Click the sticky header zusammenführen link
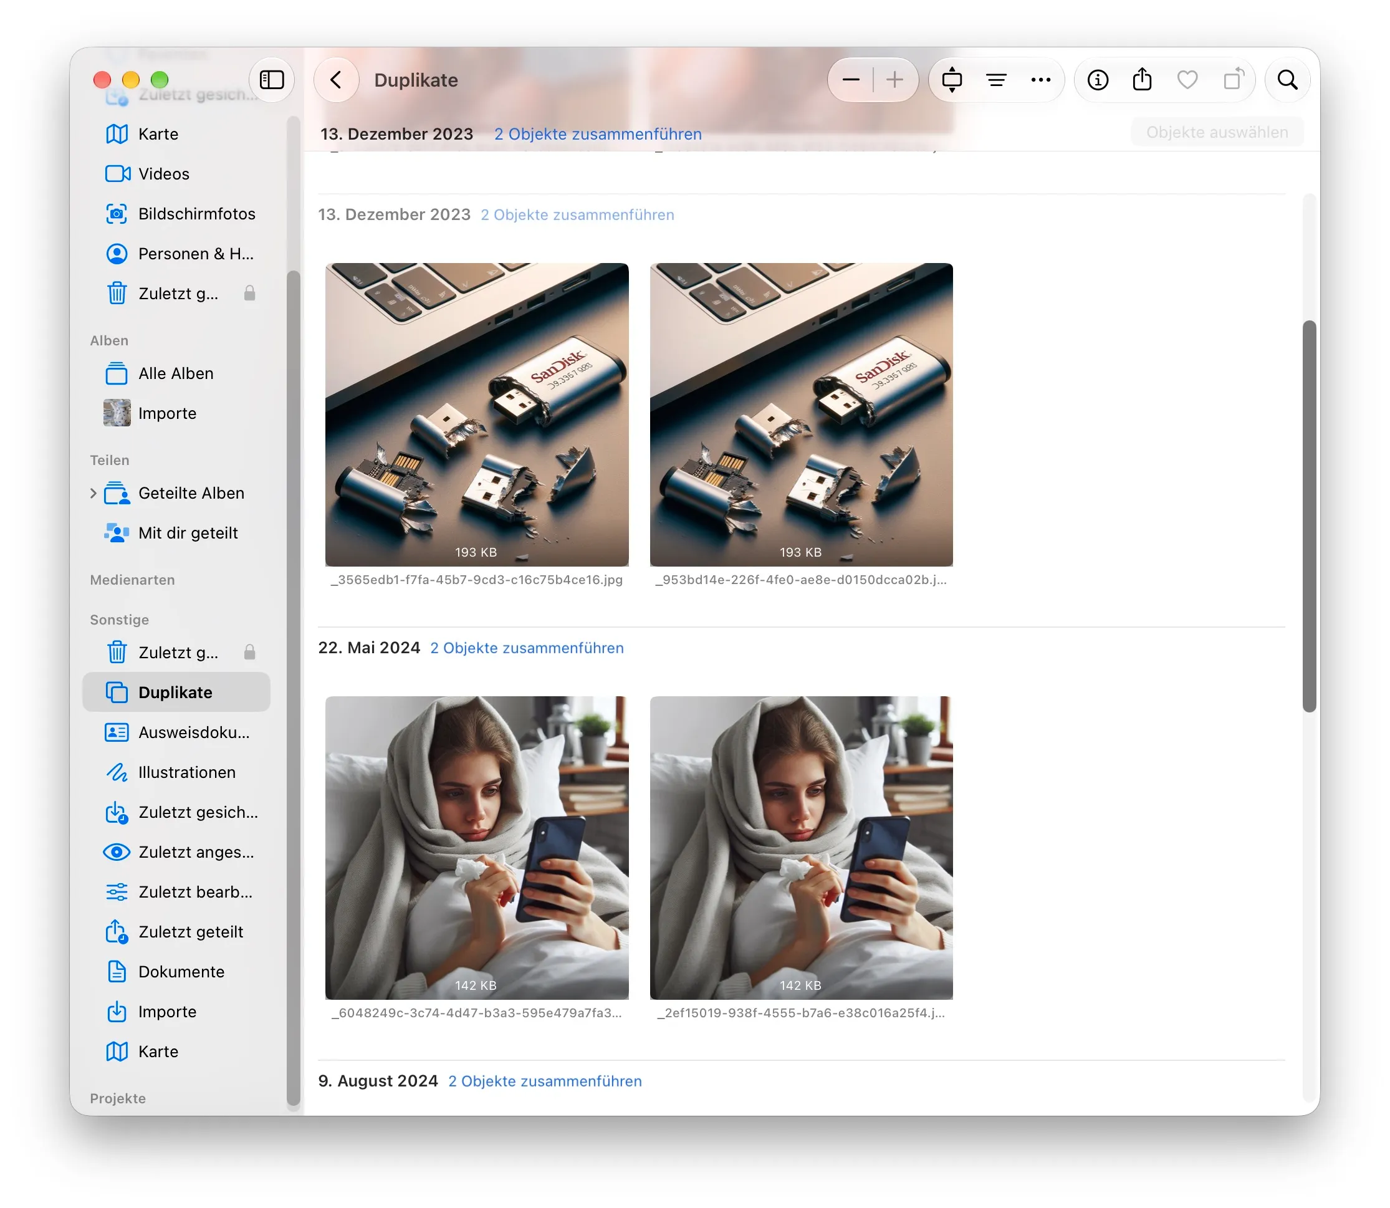 tap(598, 134)
